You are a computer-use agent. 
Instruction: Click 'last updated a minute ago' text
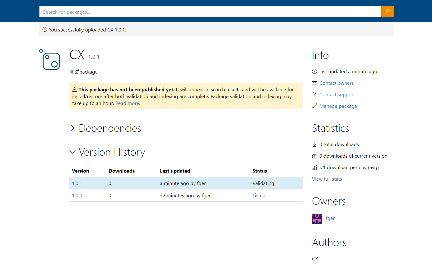point(348,71)
